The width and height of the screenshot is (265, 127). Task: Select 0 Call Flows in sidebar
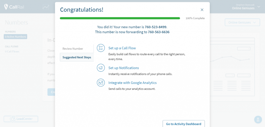click(x=12, y=51)
